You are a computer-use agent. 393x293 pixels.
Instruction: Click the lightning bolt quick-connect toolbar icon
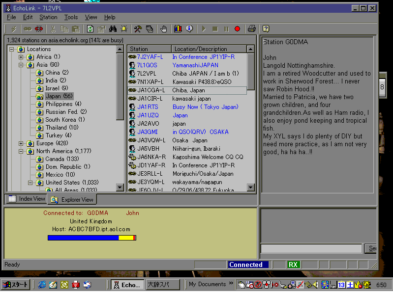point(14,29)
